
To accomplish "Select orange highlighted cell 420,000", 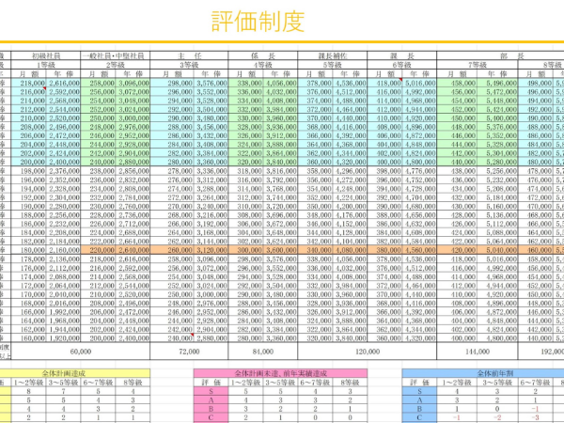I will [457, 250].
